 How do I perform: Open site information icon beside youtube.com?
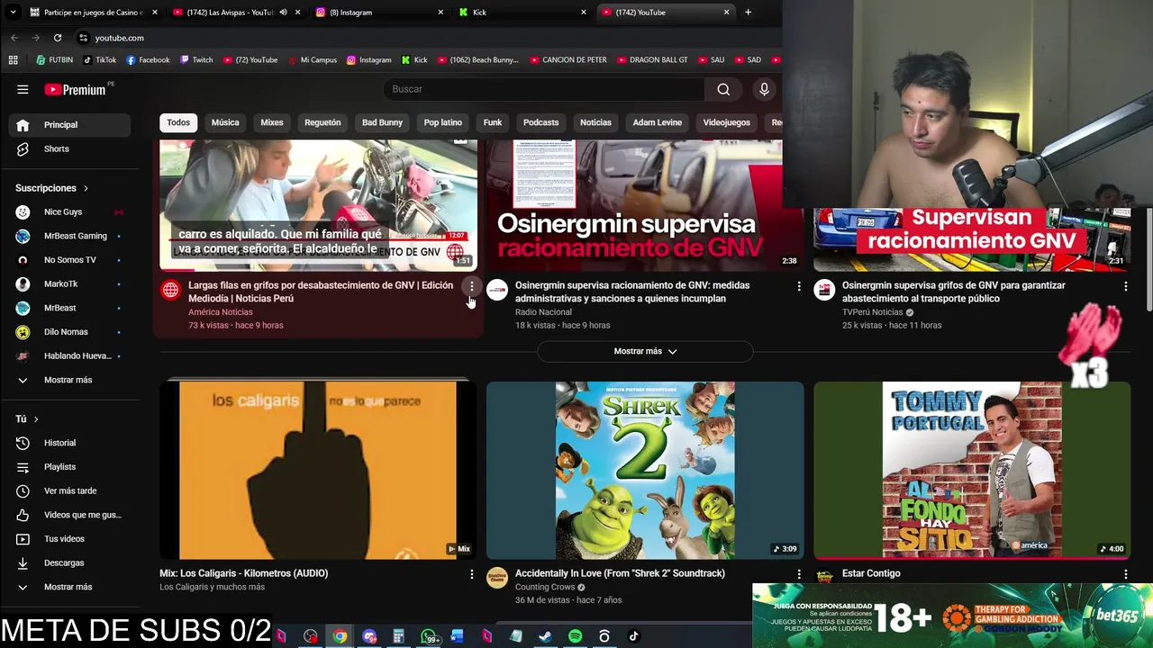click(x=83, y=38)
